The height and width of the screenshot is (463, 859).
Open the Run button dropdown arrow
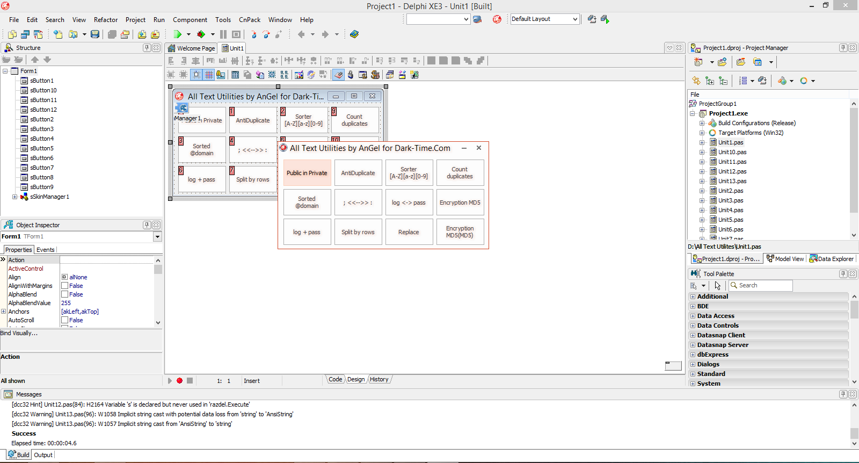coord(188,34)
